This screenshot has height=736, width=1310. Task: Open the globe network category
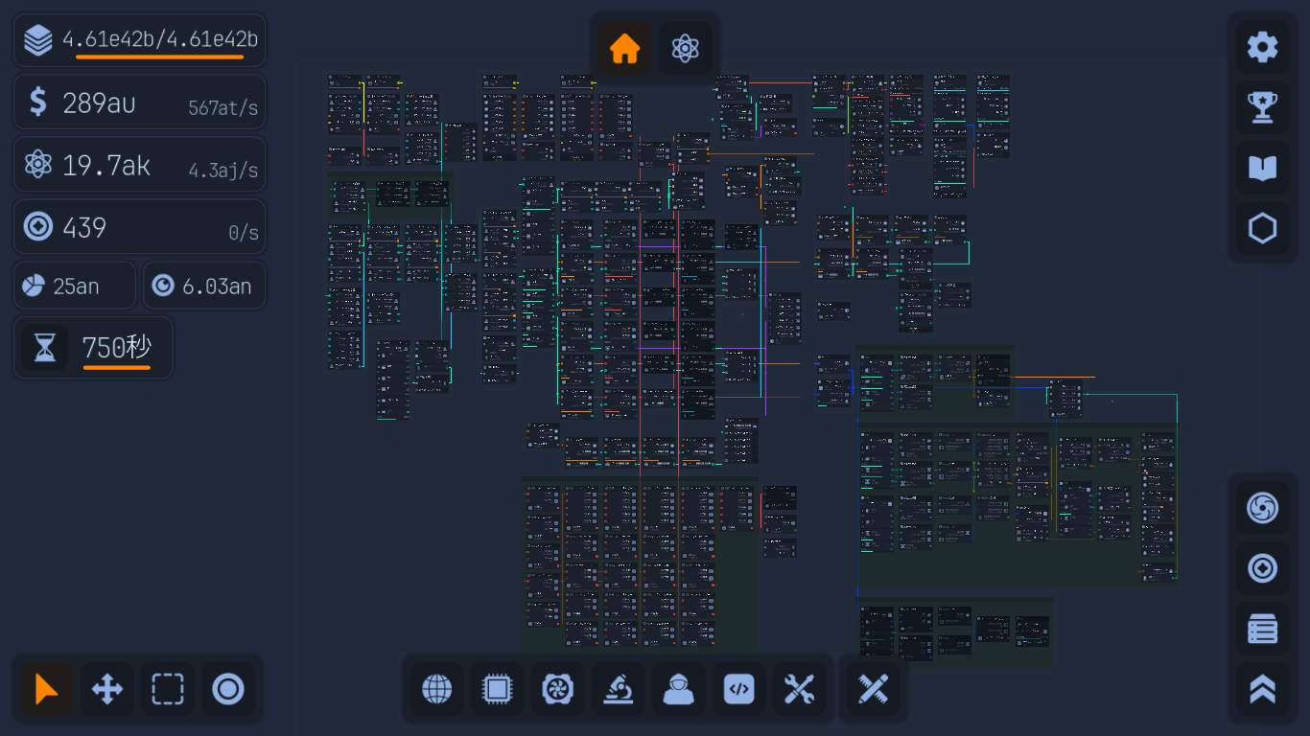tap(437, 689)
